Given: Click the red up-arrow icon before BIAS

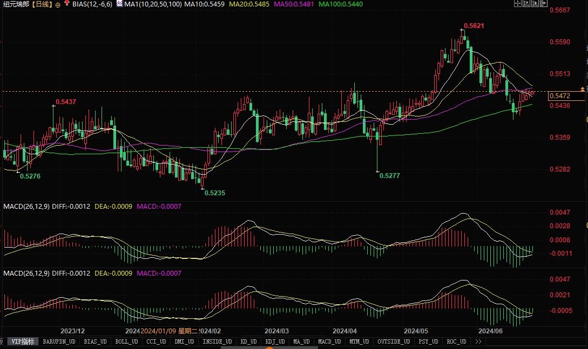Looking at the screenshot, I should [x=67, y=3].
